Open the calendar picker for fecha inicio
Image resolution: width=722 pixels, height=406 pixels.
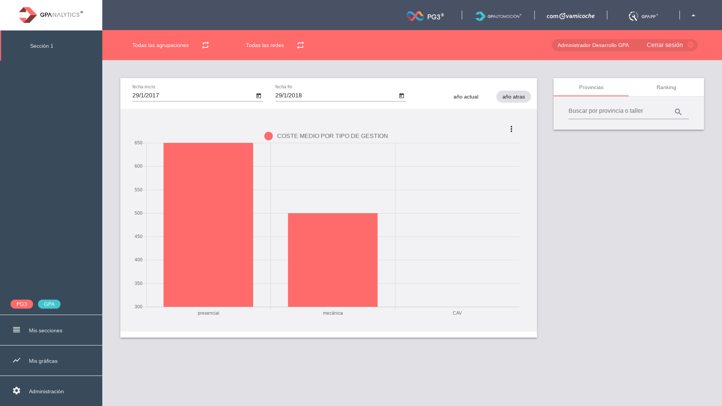point(259,96)
